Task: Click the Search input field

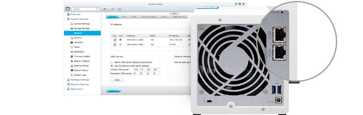Action: 85,9
